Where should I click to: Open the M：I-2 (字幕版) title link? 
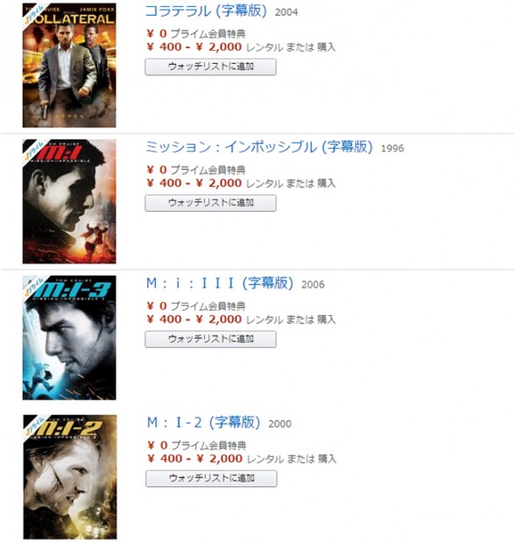point(203,422)
